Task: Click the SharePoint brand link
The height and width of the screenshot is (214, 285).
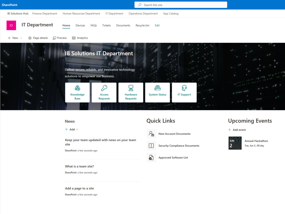Action: (x=10, y=5)
